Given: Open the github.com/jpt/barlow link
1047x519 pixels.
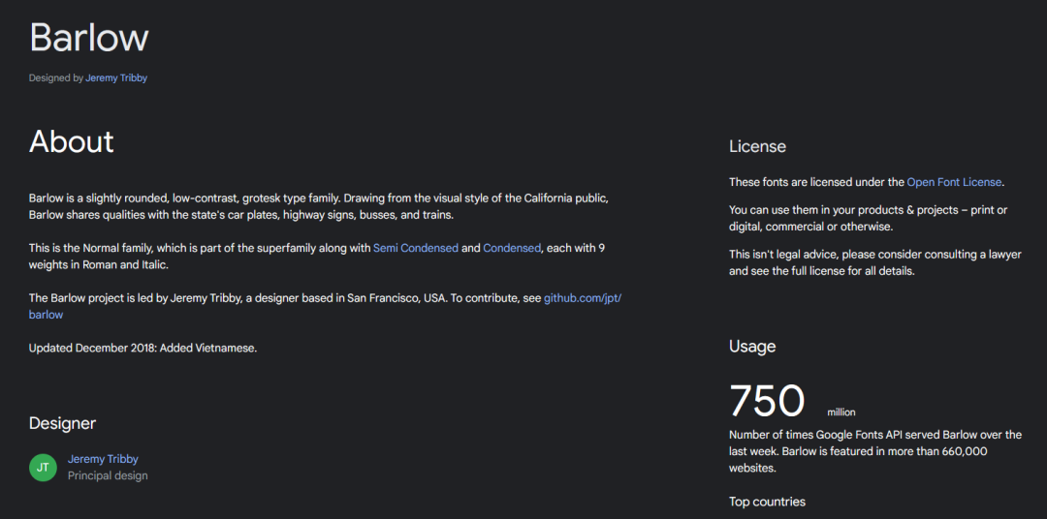Looking at the screenshot, I should point(582,298).
